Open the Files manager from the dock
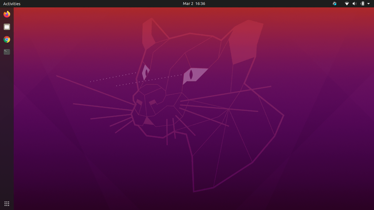374x210 pixels. pos(7,27)
